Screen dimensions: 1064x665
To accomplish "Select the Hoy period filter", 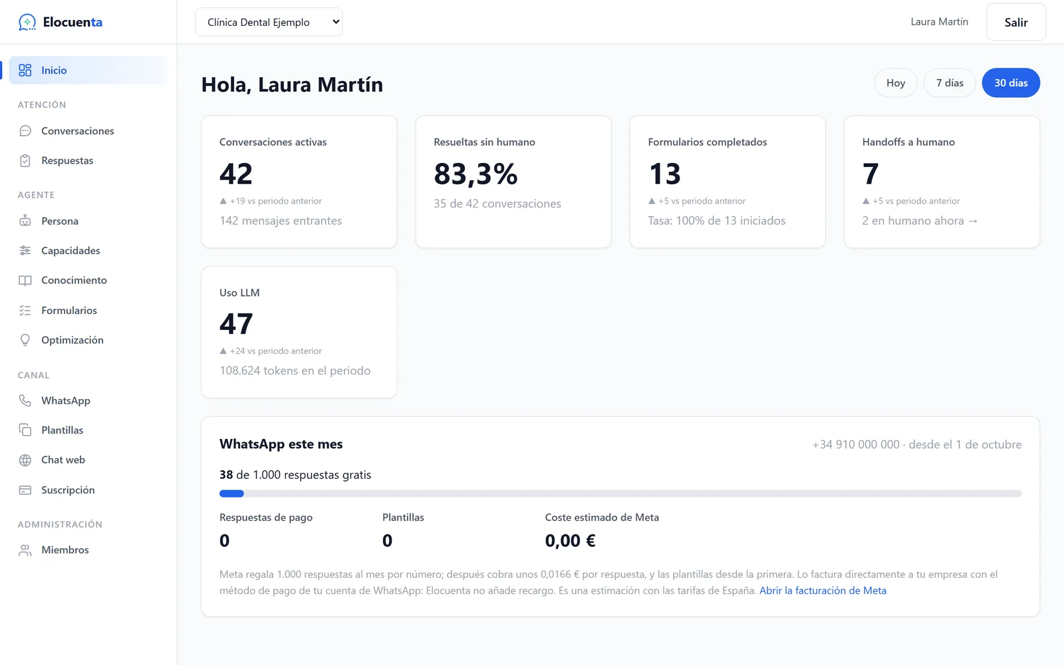I will [x=896, y=83].
